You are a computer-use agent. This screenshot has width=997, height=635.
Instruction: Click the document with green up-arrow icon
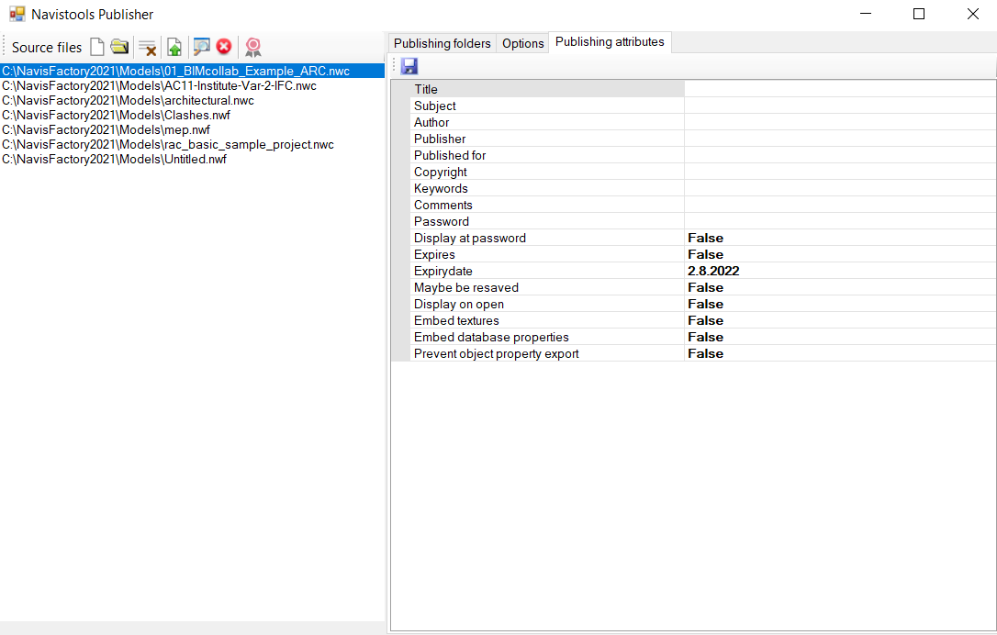(174, 47)
